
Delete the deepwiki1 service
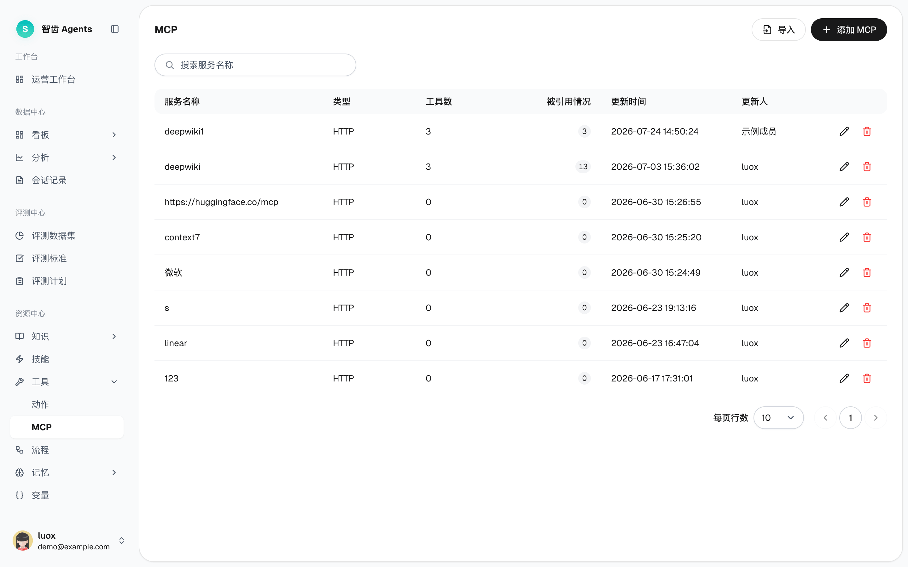tap(867, 131)
